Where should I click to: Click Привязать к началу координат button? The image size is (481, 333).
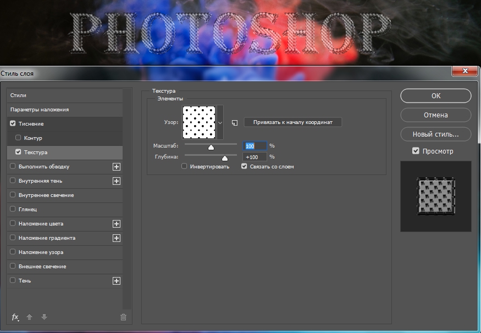point(292,122)
